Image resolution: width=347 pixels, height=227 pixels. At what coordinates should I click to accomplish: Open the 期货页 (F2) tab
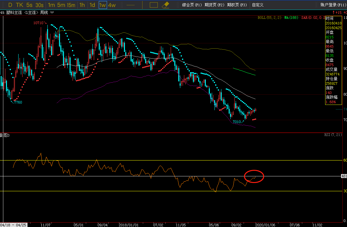click(214, 5)
